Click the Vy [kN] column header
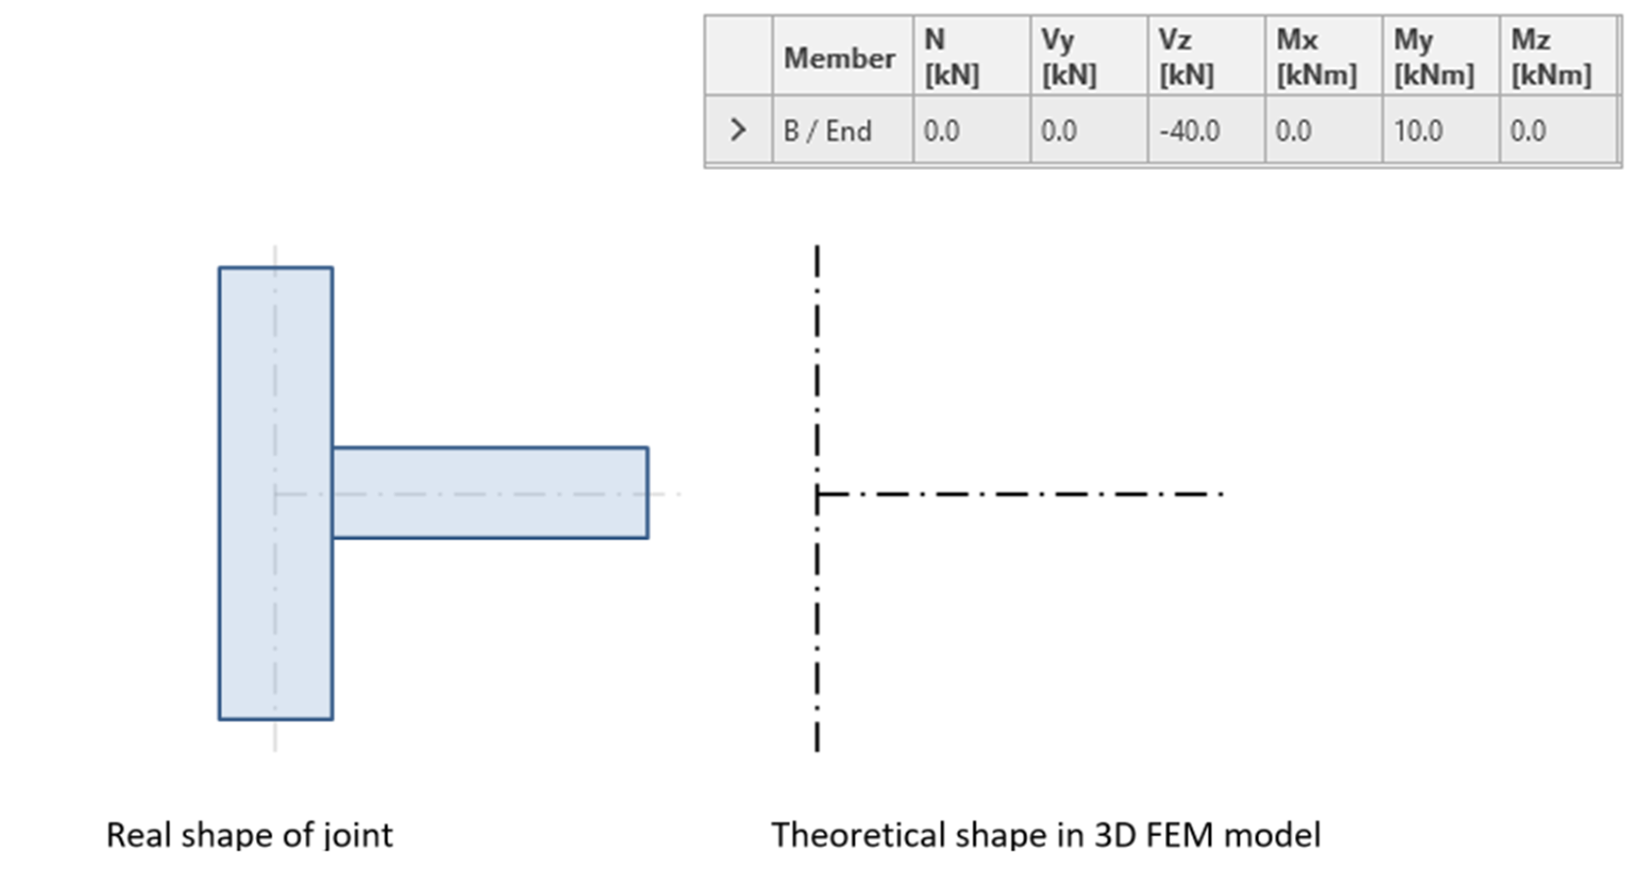 click(x=1088, y=57)
